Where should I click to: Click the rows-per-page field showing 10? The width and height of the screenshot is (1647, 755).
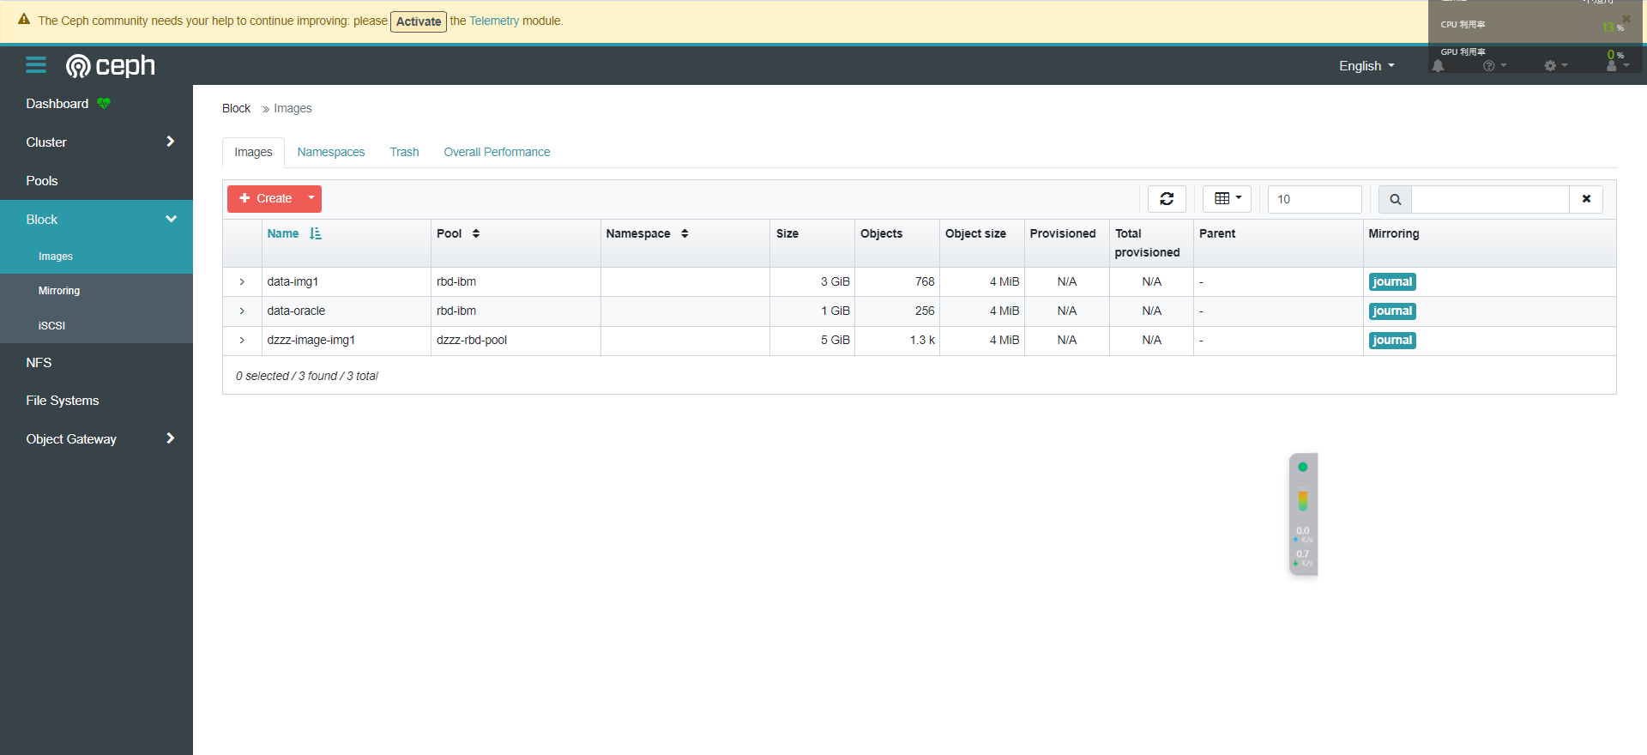[x=1314, y=199]
